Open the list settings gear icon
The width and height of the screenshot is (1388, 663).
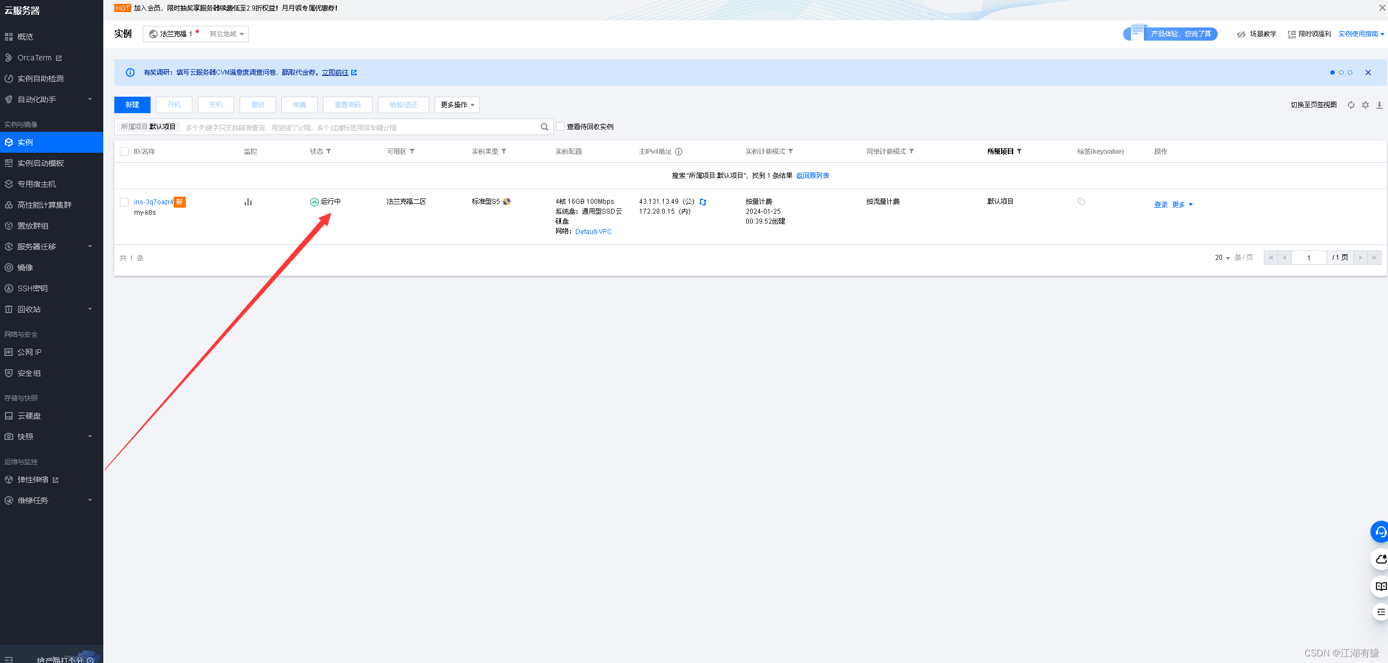click(x=1365, y=105)
